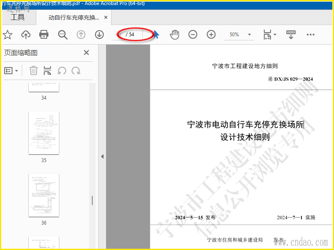The image size is (334, 250).
Task: Open thumbnail panel options menu
Action: [11, 70]
